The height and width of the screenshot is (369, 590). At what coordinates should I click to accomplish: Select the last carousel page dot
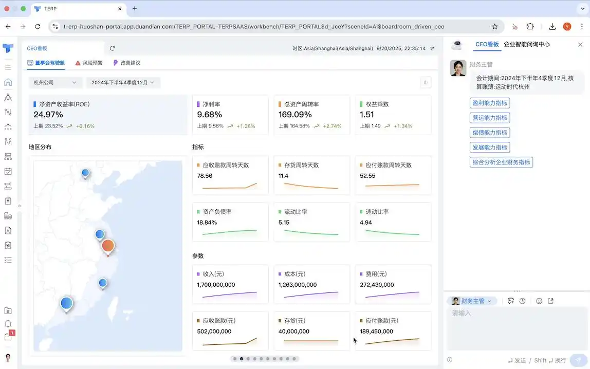[295, 359]
